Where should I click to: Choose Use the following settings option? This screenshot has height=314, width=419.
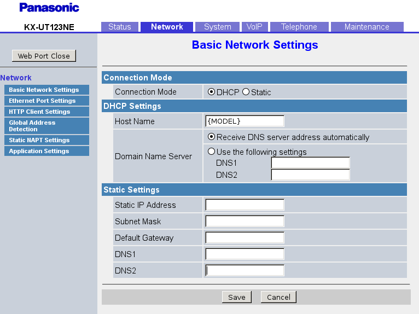212,152
